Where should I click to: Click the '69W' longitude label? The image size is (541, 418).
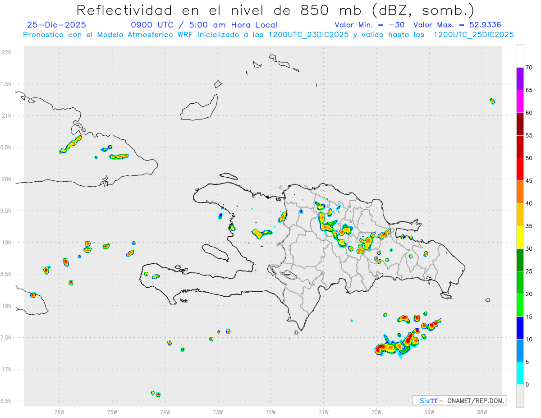pyautogui.click(x=429, y=412)
